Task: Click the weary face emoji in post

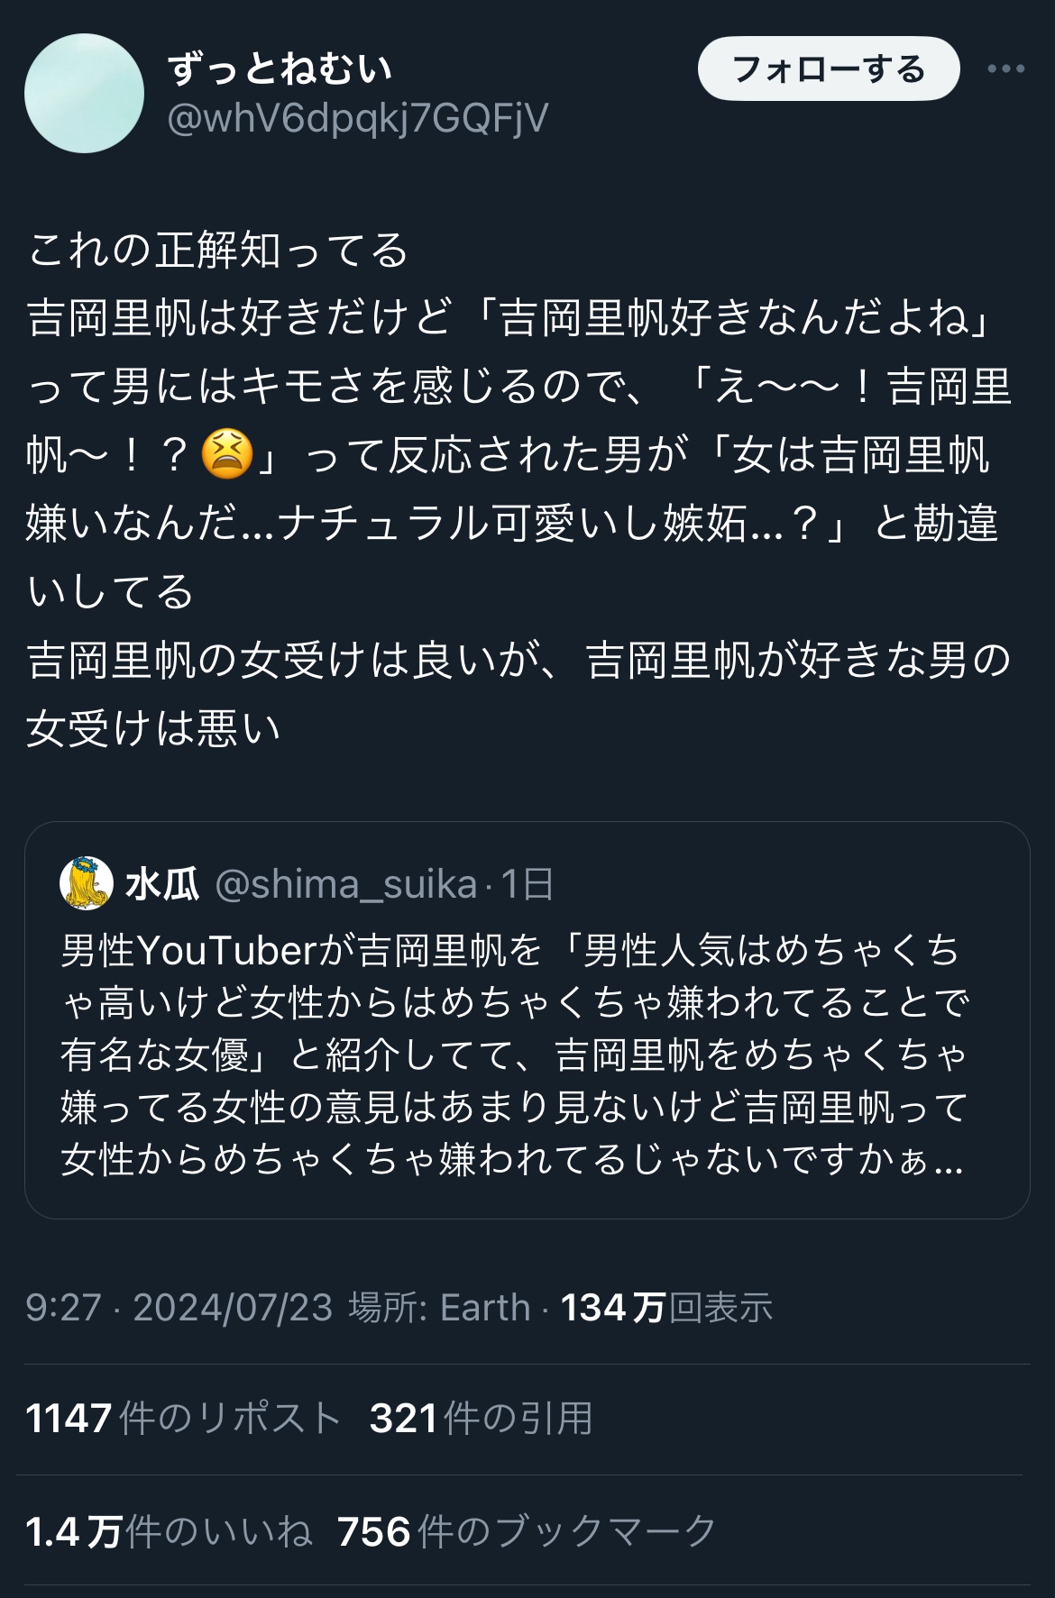Action: 226,454
